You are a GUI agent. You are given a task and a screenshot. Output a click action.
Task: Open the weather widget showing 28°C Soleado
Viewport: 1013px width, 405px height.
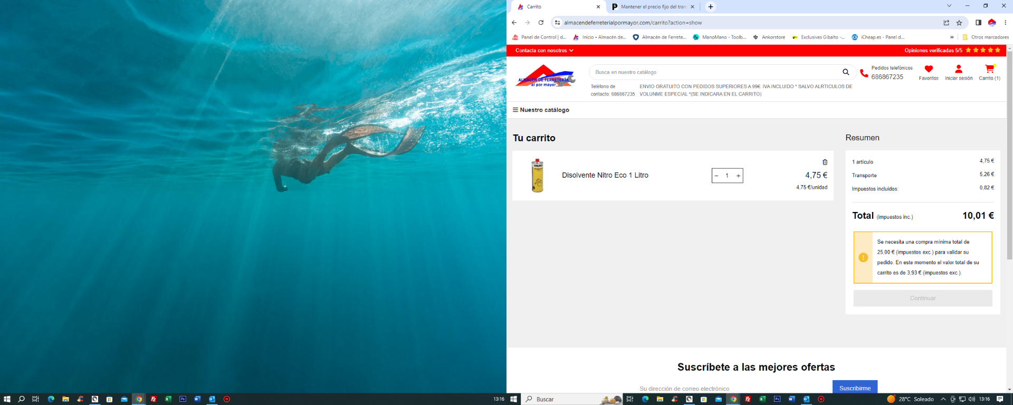click(911, 399)
